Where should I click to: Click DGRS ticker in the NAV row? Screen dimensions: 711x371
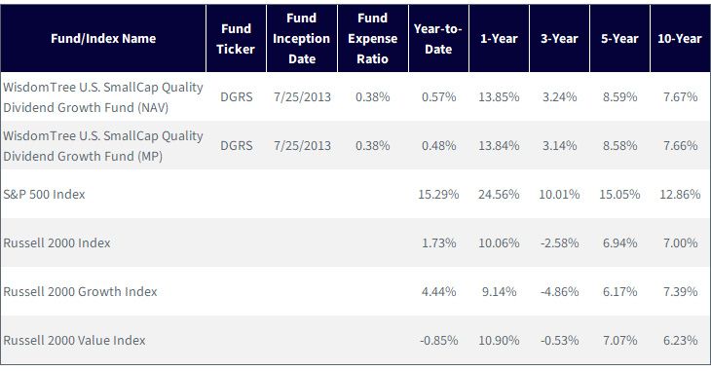[x=237, y=97]
